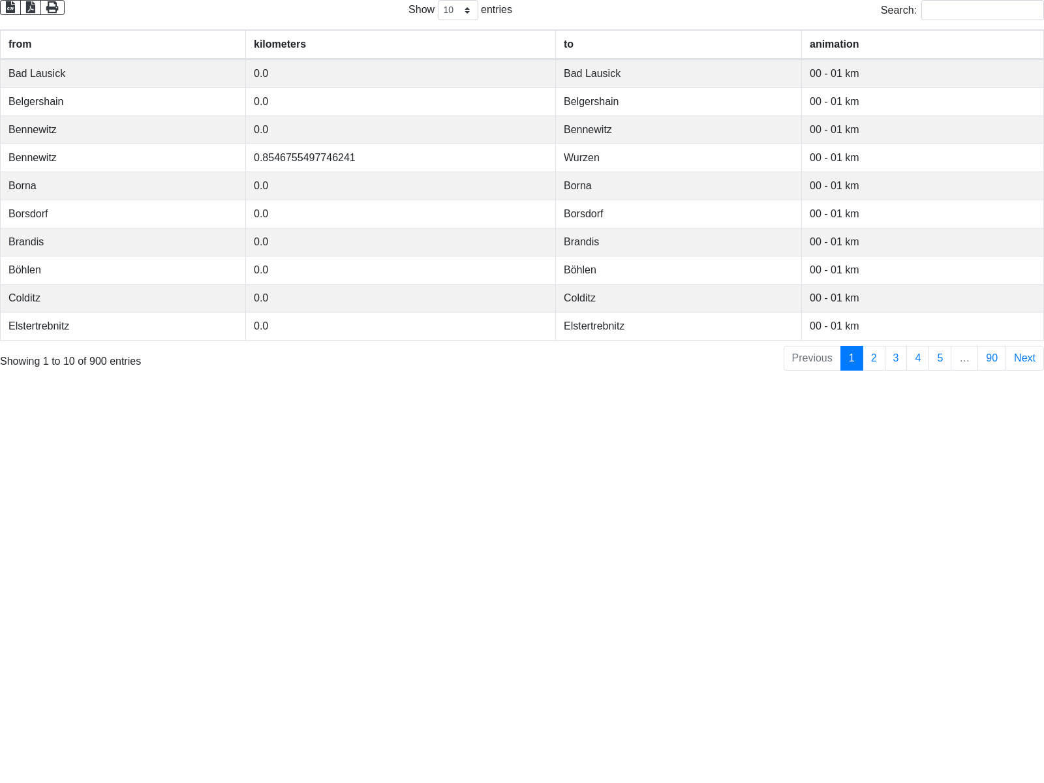Print the table using printer icon

click(x=52, y=8)
